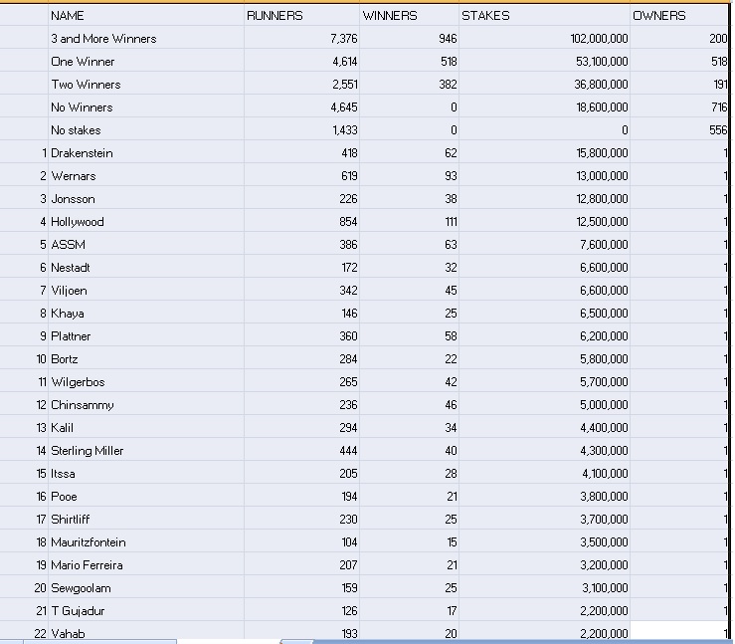This screenshot has height=644, width=735.
Task: Select the Sterling Miller name cell
Action: click(88, 451)
